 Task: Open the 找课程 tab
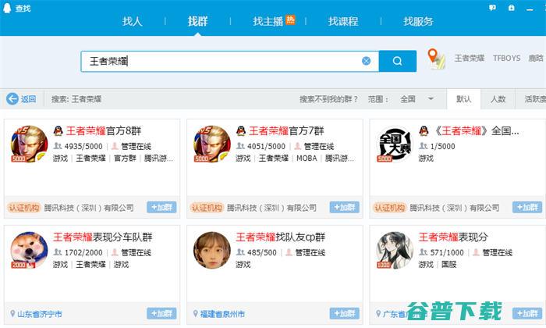coord(343,21)
